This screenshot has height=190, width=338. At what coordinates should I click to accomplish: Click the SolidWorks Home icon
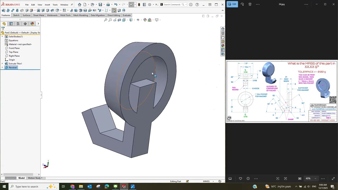point(79,4)
